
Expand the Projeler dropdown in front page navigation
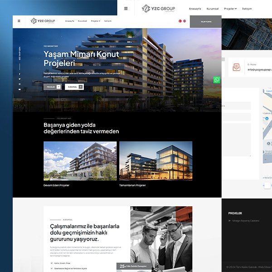click(95, 21)
